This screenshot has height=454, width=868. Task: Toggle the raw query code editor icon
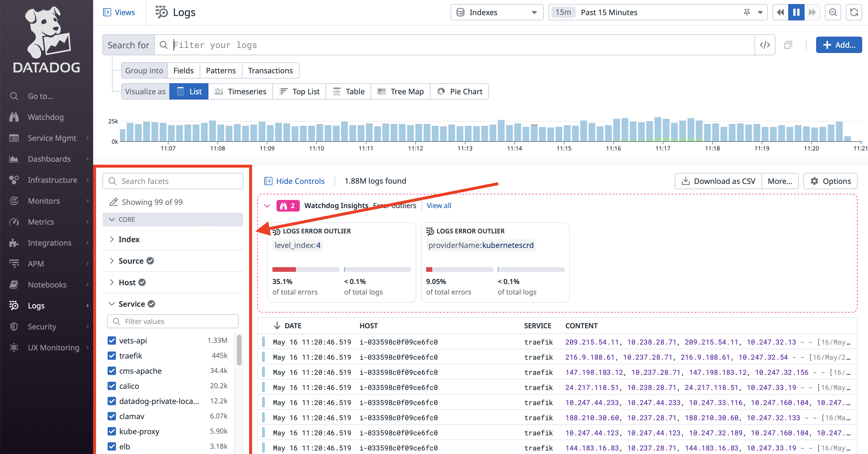pos(765,45)
